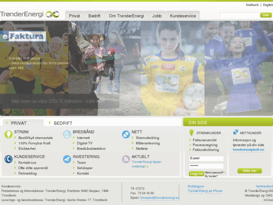Click the Nettkunder plug icon
This screenshot has width=273, height=205.
tap(235, 132)
